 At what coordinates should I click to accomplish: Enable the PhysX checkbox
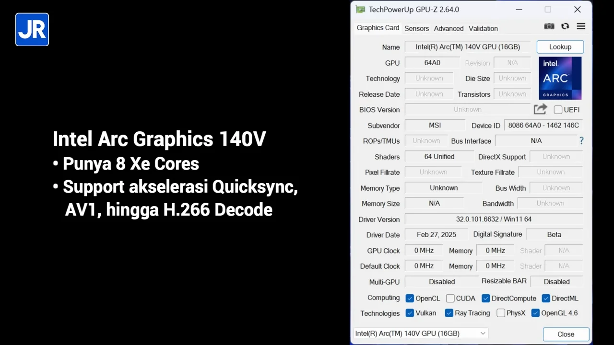coord(501,312)
